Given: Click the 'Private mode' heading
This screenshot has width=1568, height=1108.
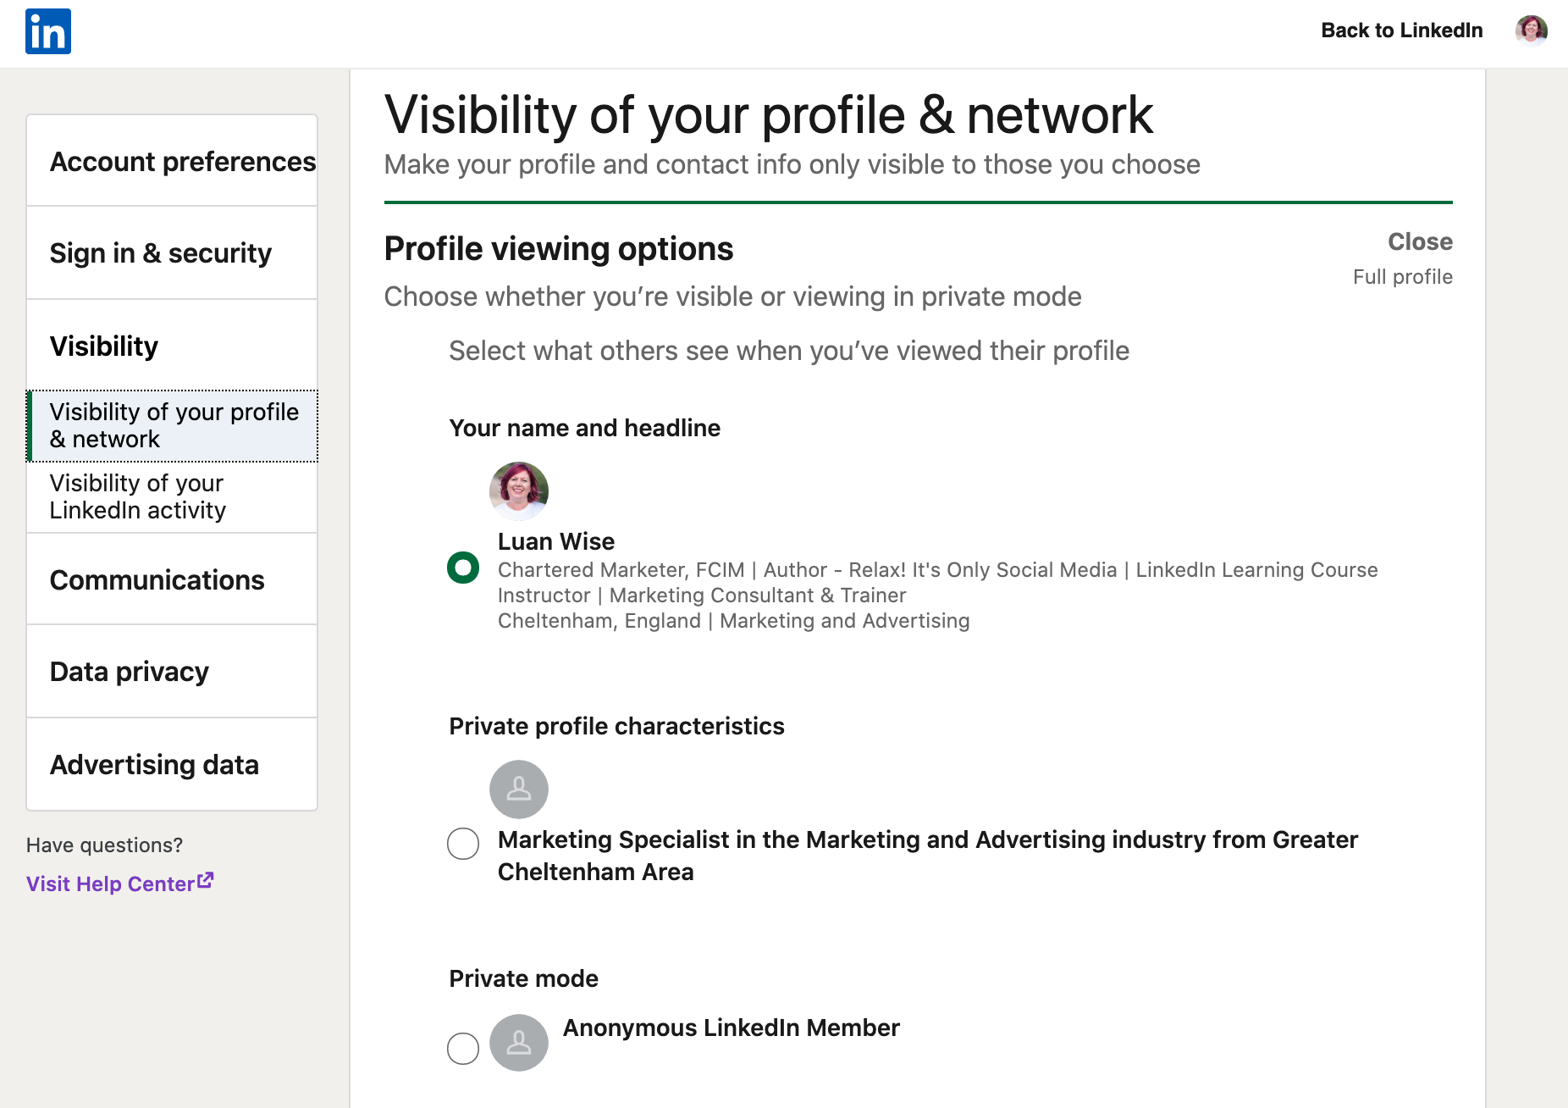Looking at the screenshot, I should [524, 978].
